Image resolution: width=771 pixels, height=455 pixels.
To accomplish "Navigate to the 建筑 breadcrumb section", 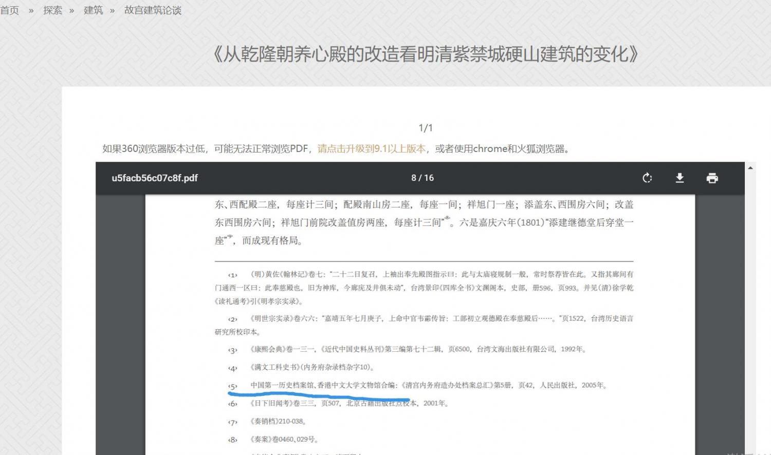I will click(93, 10).
